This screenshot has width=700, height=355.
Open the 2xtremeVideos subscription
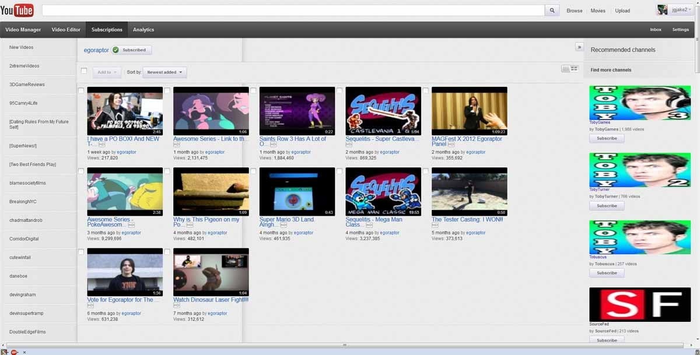pyautogui.click(x=24, y=66)
